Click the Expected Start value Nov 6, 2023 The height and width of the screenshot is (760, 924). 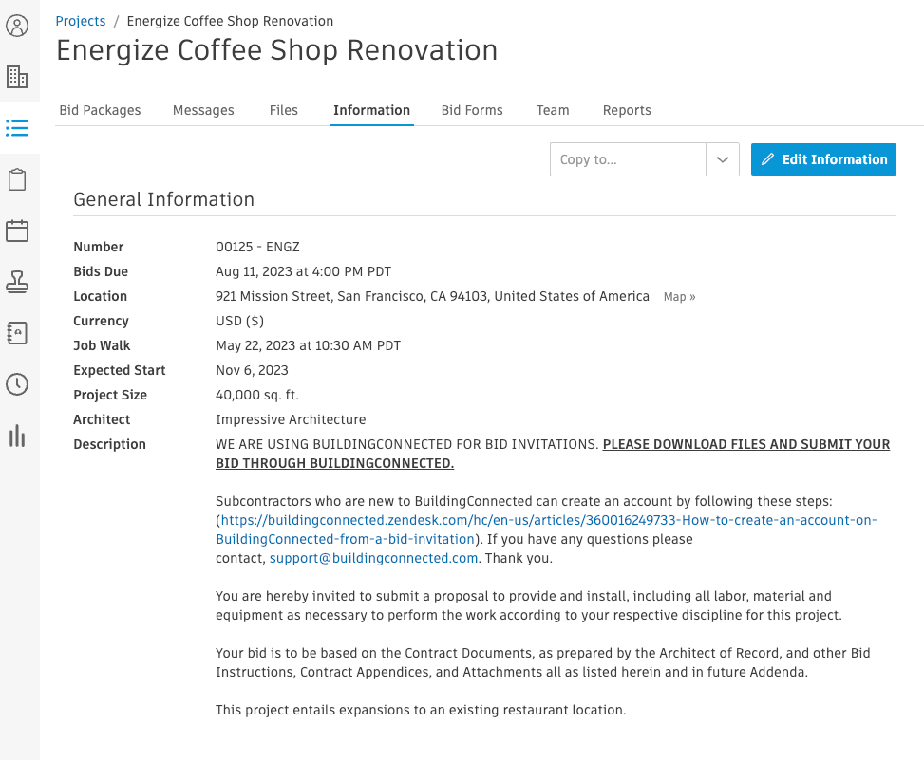[253, 370]
